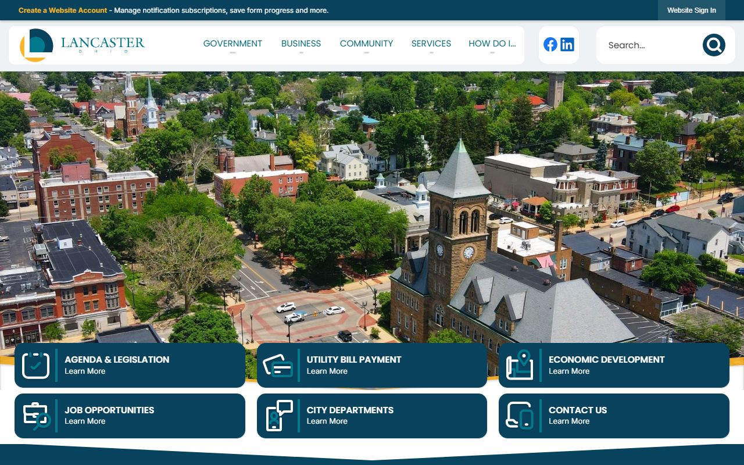744x465 pixels.
Task: Click the Lancaster Ohio logo
Action: tap(83, 45)
